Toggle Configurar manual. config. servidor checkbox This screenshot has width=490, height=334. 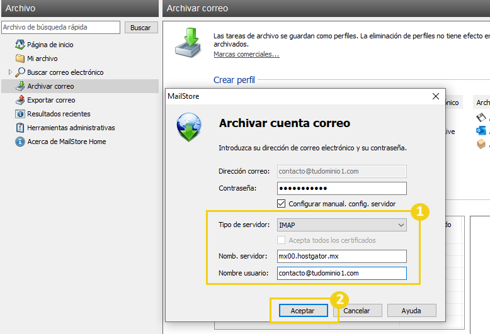[x=282, y=204]
